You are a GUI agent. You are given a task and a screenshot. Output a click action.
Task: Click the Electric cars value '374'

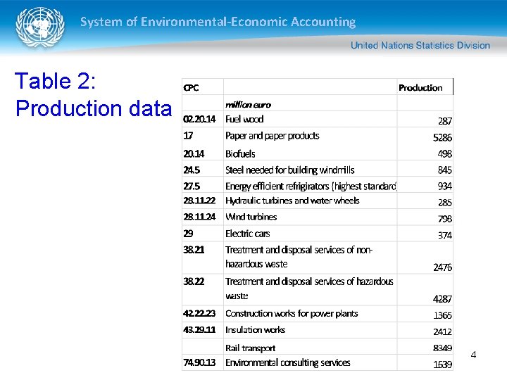tap(445, 235)
